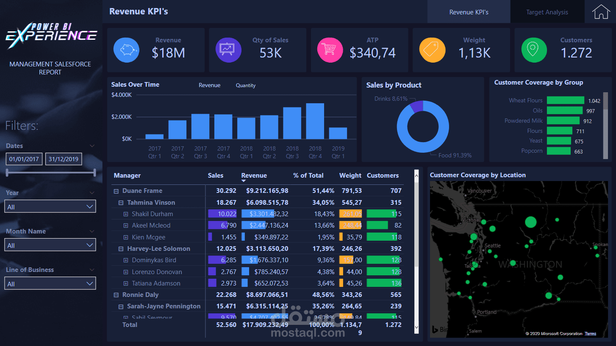Sort by the Sales column header
Screen dimensions: 616x346
pyautogui.click(x=216, y=176)
